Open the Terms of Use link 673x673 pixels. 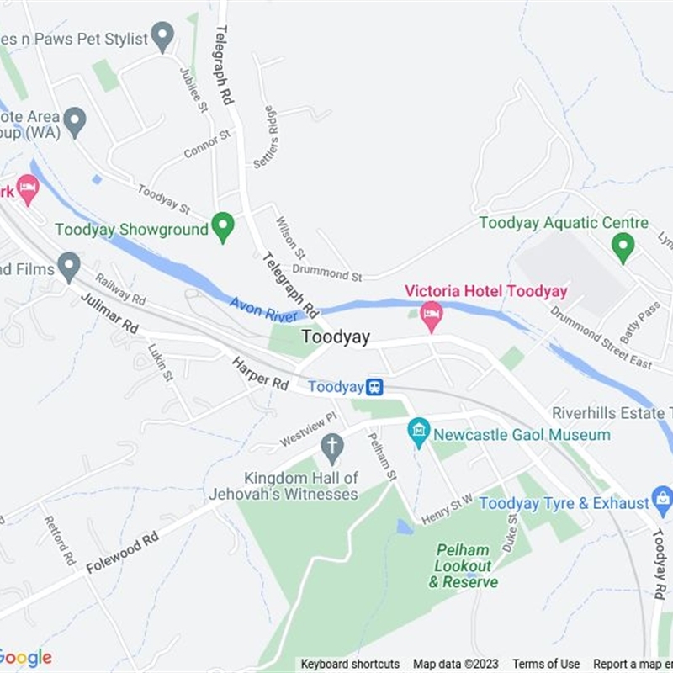coord(546,664)
